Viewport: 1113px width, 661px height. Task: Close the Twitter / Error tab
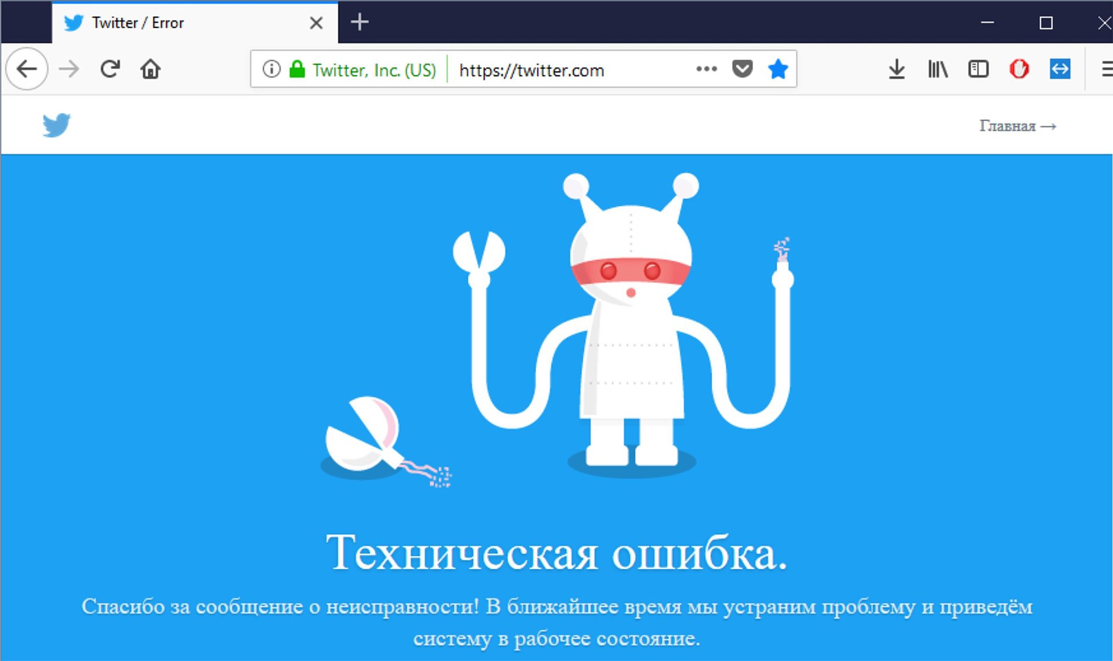[316, 23]
